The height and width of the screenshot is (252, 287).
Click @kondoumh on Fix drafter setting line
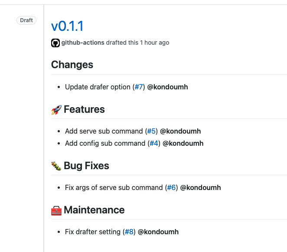click(x=158, y=232)
